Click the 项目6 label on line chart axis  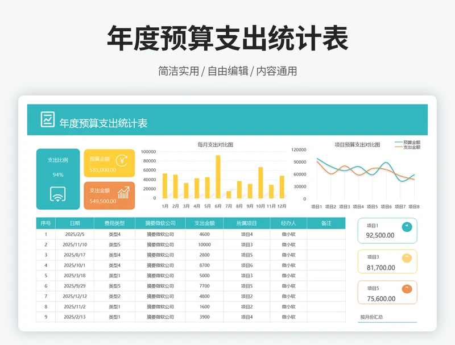click(386, 207)
